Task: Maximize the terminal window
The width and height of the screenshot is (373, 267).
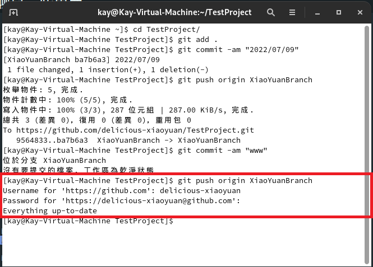Action: (339, 12)
